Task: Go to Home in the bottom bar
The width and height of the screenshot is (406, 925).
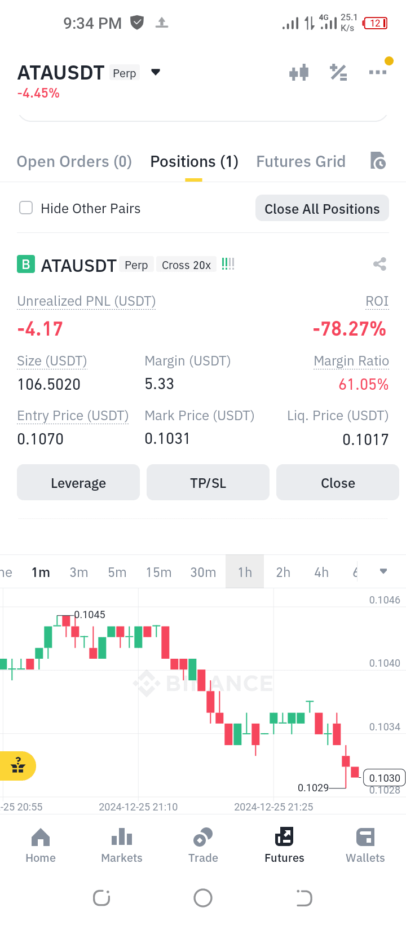Action: point(41,846)
